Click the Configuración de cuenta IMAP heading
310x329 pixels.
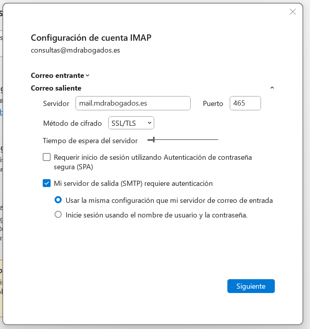91,38
